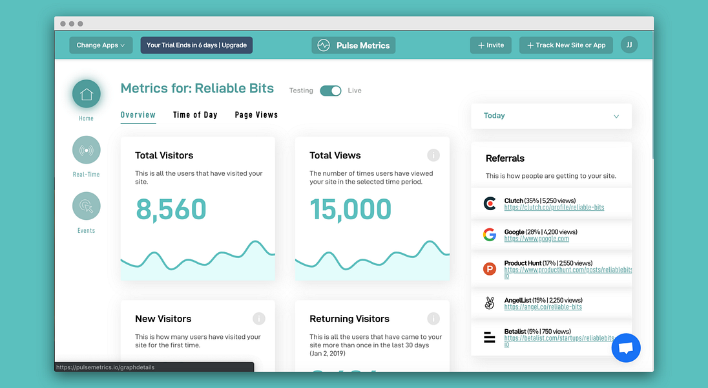Click the trial Upgrade button
708x388 pixels.
(x=196, y=45)
